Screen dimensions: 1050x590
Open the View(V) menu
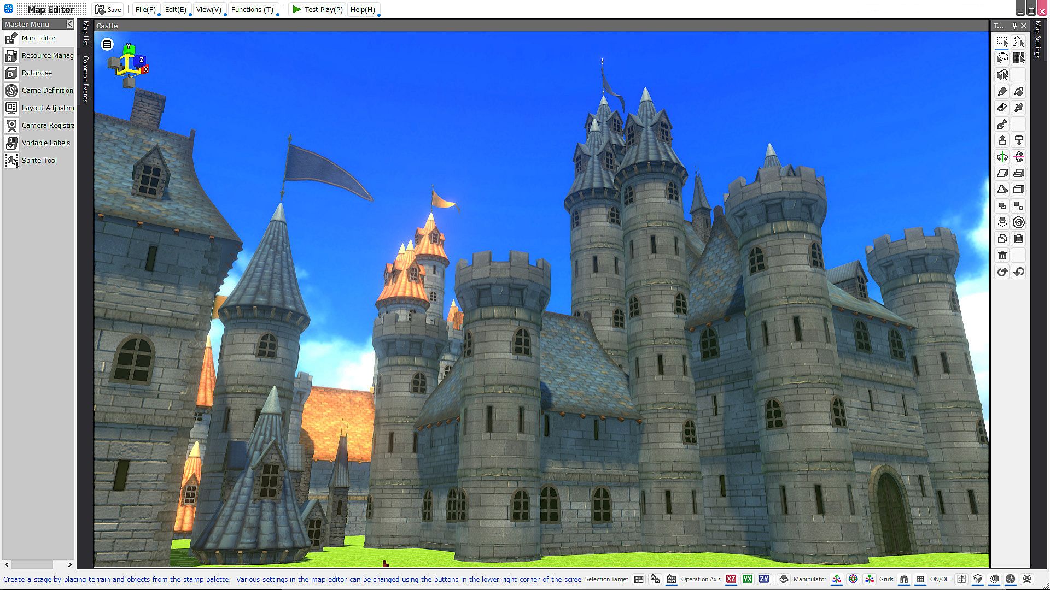click(208, 9)
